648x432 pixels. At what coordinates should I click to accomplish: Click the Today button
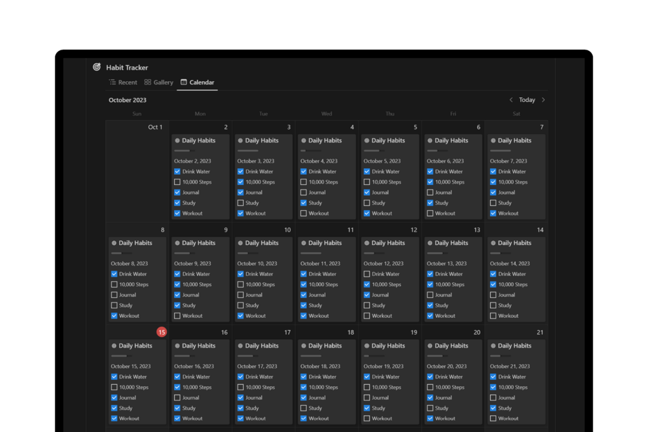[x=527, y=100]
